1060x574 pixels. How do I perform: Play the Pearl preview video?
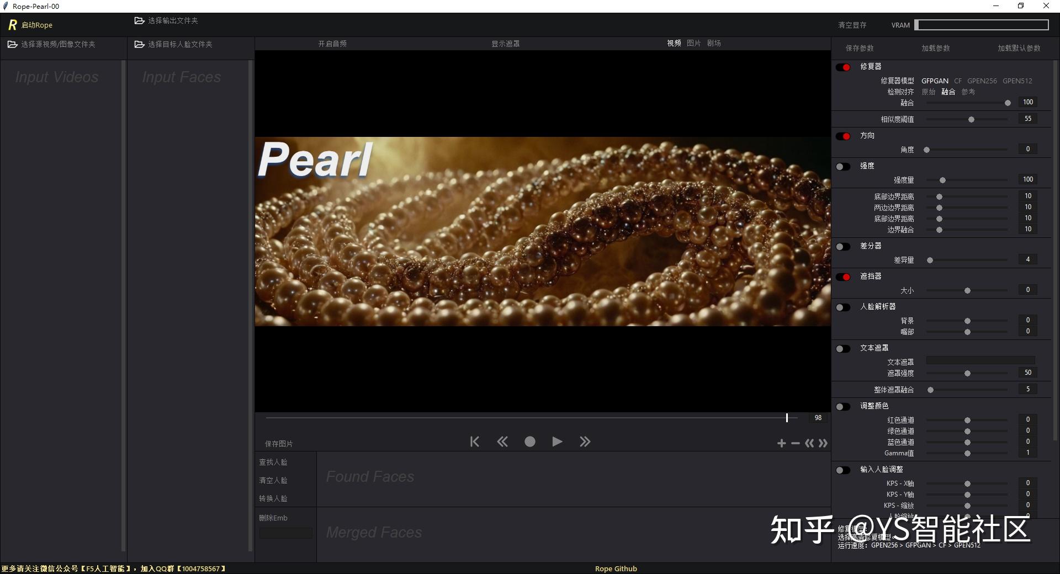coord(557,442)
